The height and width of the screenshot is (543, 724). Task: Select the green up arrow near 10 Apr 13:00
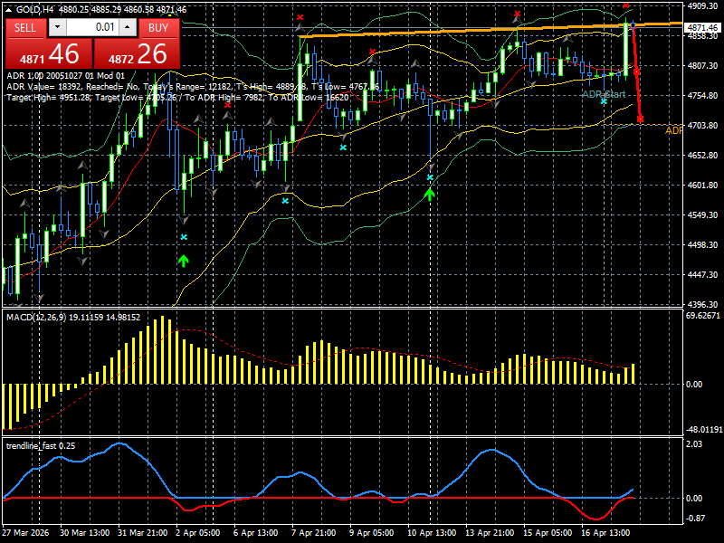pyautogui.click(x=430, y=195)
